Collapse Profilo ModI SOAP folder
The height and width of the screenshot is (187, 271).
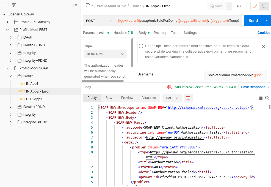point(7,68)
